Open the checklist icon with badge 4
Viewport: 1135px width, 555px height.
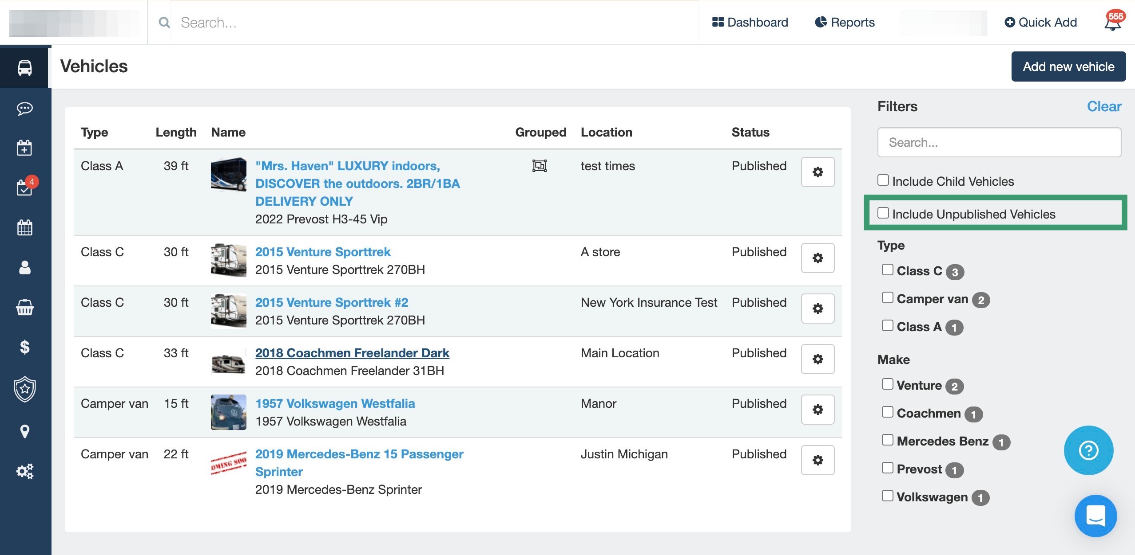click(25, 188)
